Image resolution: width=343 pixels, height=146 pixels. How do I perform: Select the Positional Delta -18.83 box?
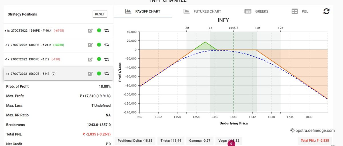135,141
